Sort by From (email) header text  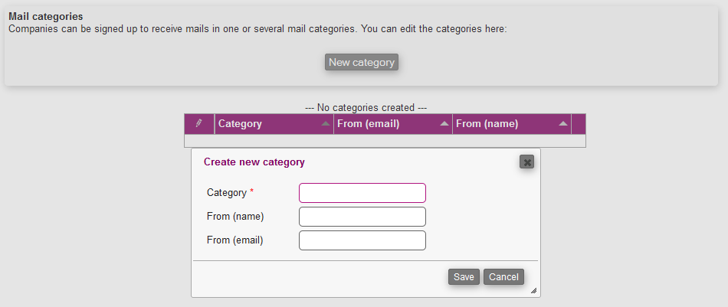(x=369, y=124)
